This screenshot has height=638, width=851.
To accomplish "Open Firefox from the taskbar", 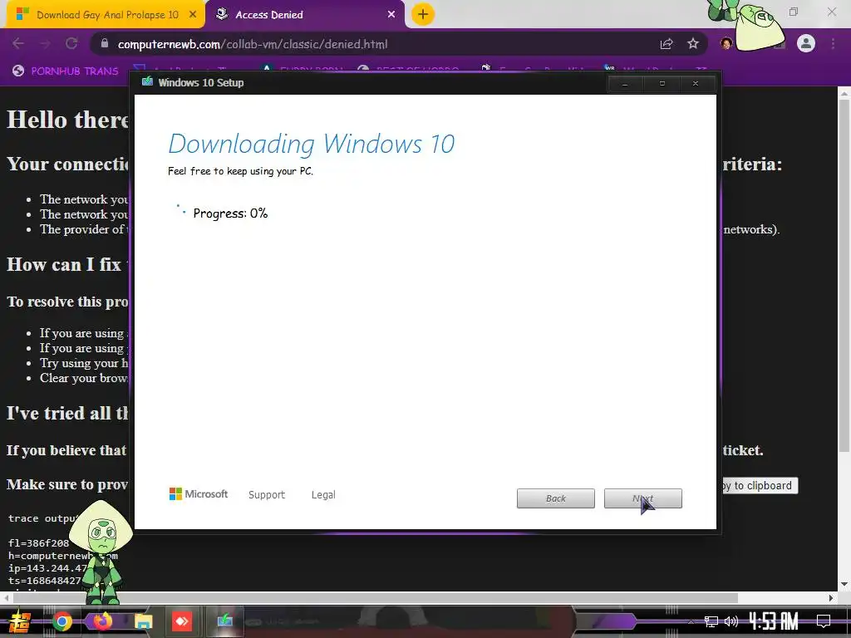I will [102, 621].
